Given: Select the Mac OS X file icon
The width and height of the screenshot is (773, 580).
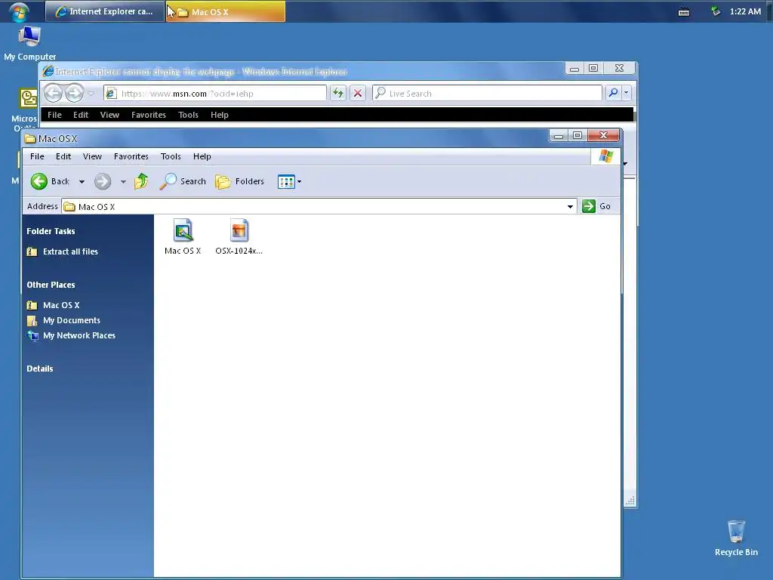Looking at the screenshot, I should click(x=183, y=230).
